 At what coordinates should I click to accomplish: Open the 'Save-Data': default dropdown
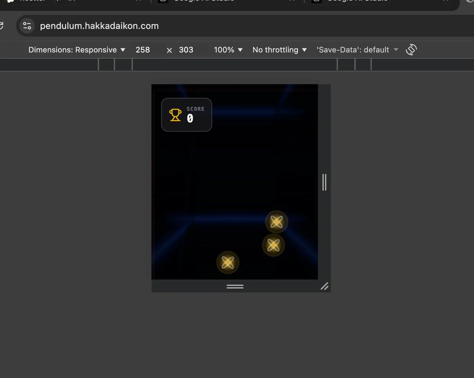(357, 50)
